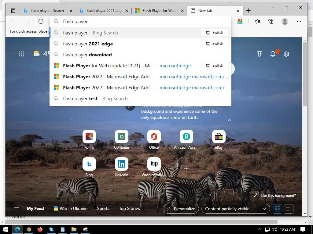Switch feed to grid view layout
Screen dimensions: 313x234
click(x=277, y=209)
